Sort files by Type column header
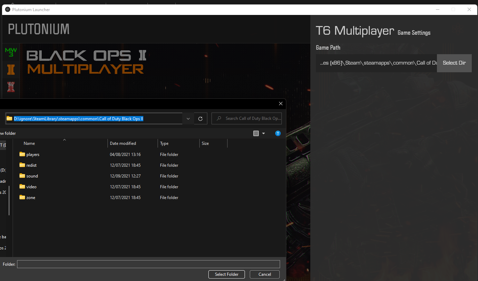Screen dimensions: 478x281 click(x=164, y=143)
